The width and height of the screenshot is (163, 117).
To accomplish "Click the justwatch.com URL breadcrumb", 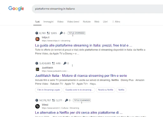I will click(x=56, y=71).
